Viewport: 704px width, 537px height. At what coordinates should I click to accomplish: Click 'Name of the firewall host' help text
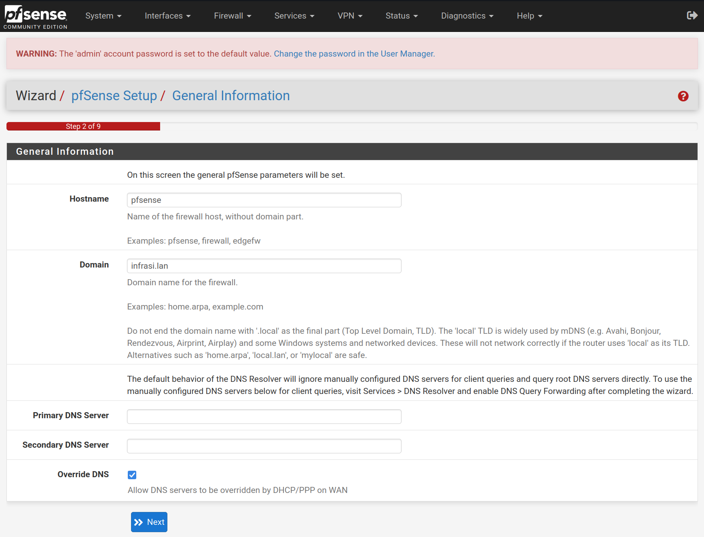click(215, 217)
